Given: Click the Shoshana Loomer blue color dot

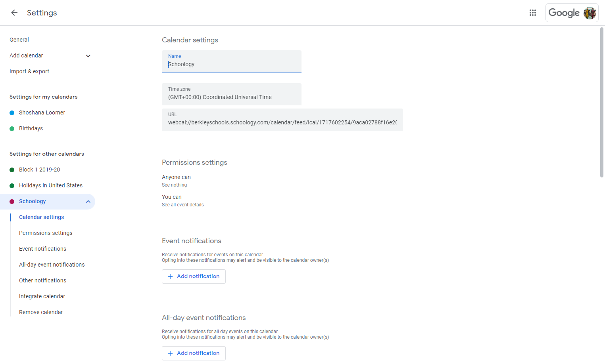Looking at the screenshot, I should tap(12, 113).
